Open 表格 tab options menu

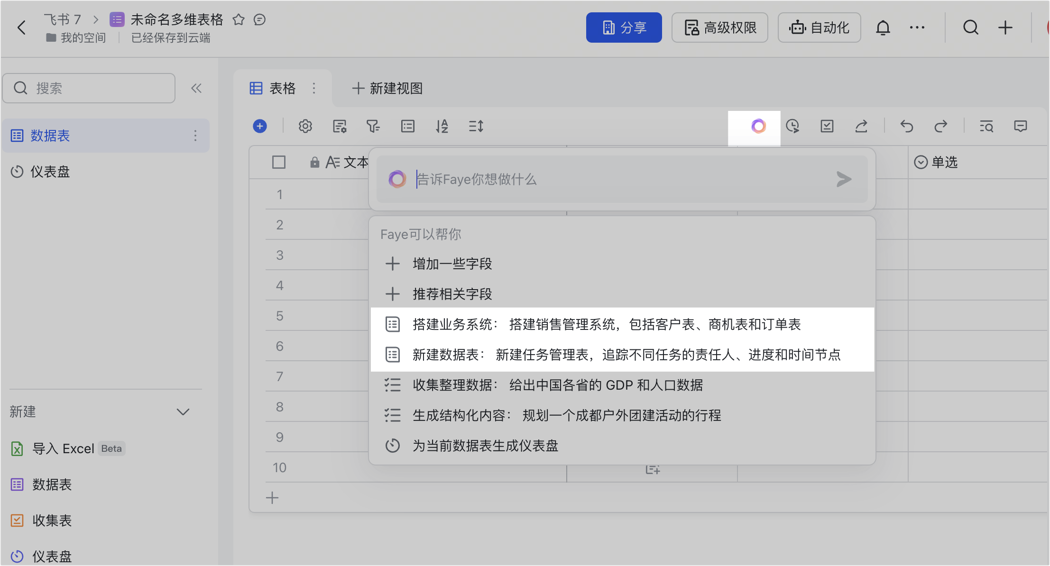tap(313, 88)
